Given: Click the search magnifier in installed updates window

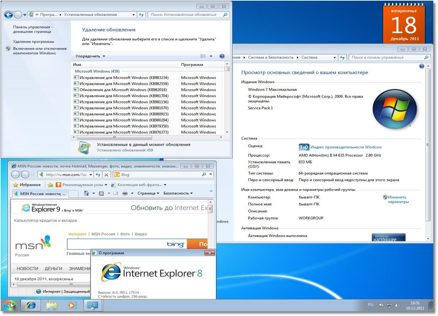Looking at the screenshot, I should point(225,15).
